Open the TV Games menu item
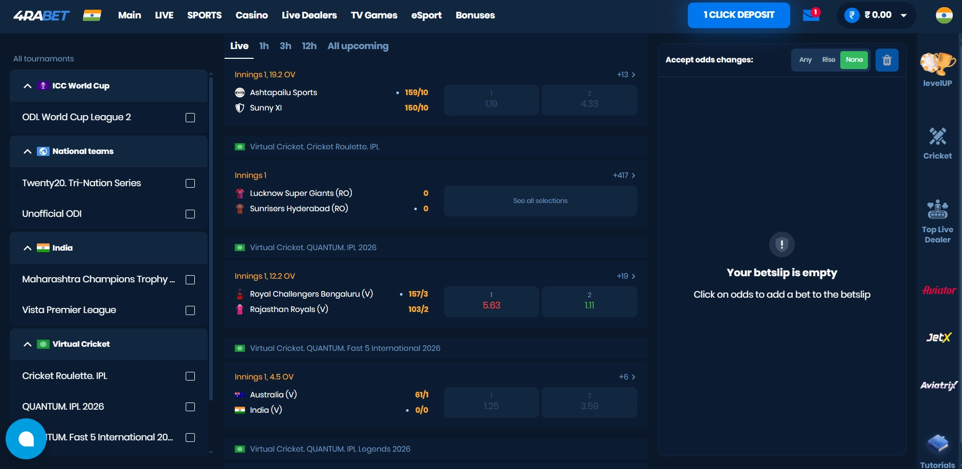962x469 pixels. point(374,15)
